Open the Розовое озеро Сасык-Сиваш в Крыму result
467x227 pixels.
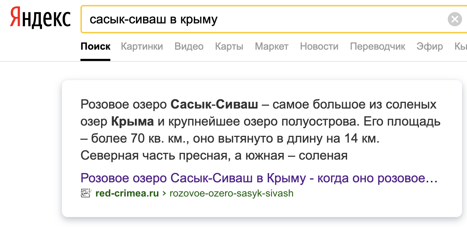[259, 178]
